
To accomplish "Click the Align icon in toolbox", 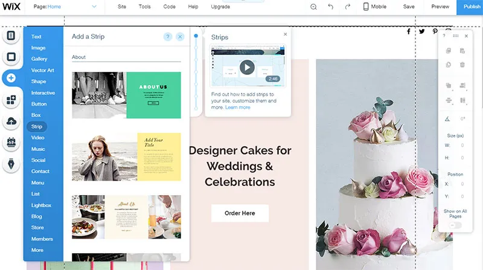I will pos(462,85).
